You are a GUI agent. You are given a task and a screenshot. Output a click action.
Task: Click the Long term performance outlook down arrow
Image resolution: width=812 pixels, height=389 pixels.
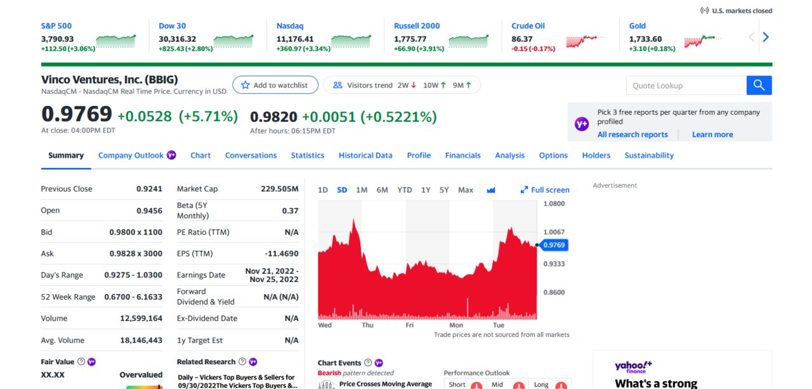pyautogui.click(x=560, y=385)
